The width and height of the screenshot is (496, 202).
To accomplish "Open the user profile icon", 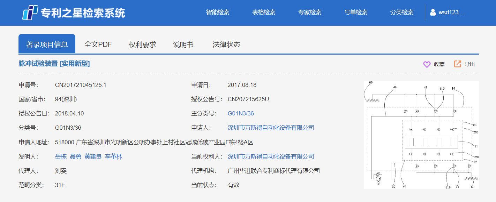I will click(433, 13).
